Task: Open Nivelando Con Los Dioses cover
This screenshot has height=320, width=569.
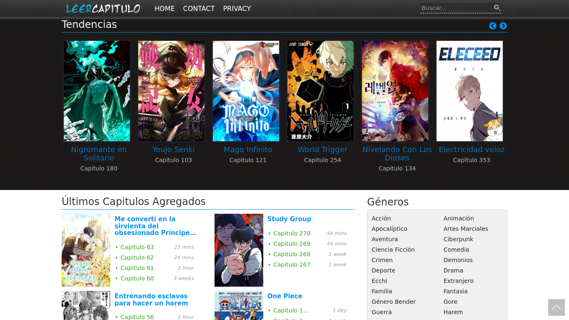Action: 395,91
